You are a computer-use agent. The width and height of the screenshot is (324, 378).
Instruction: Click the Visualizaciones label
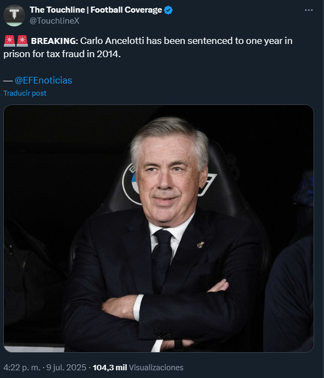click(x=156, y=368)
